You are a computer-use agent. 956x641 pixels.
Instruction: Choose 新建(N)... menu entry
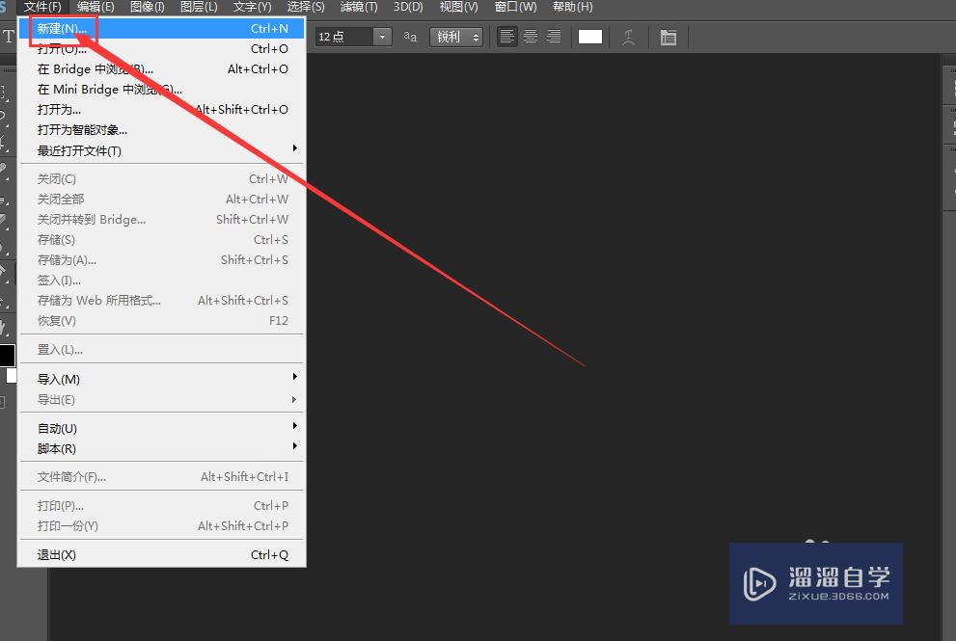(x=161, y=29)
